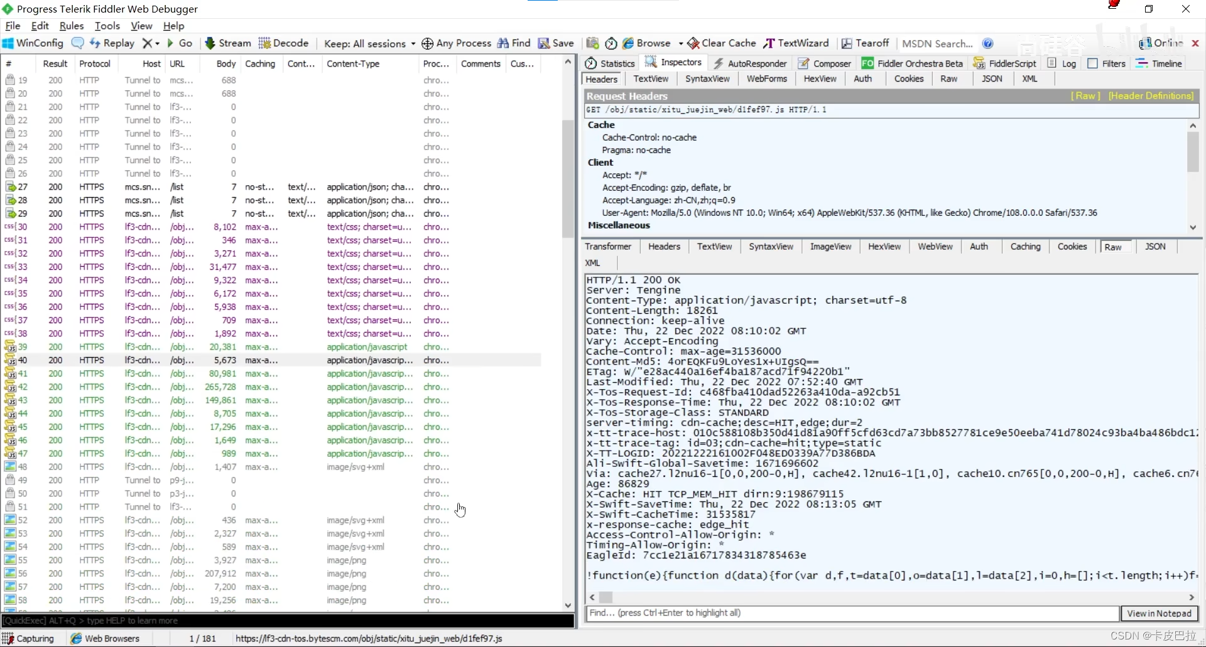Expand the Browse dropdown arrow

[681, 43]
